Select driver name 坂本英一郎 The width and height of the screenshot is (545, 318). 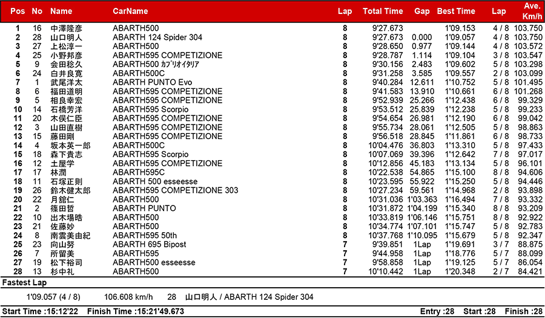[70, 146]
